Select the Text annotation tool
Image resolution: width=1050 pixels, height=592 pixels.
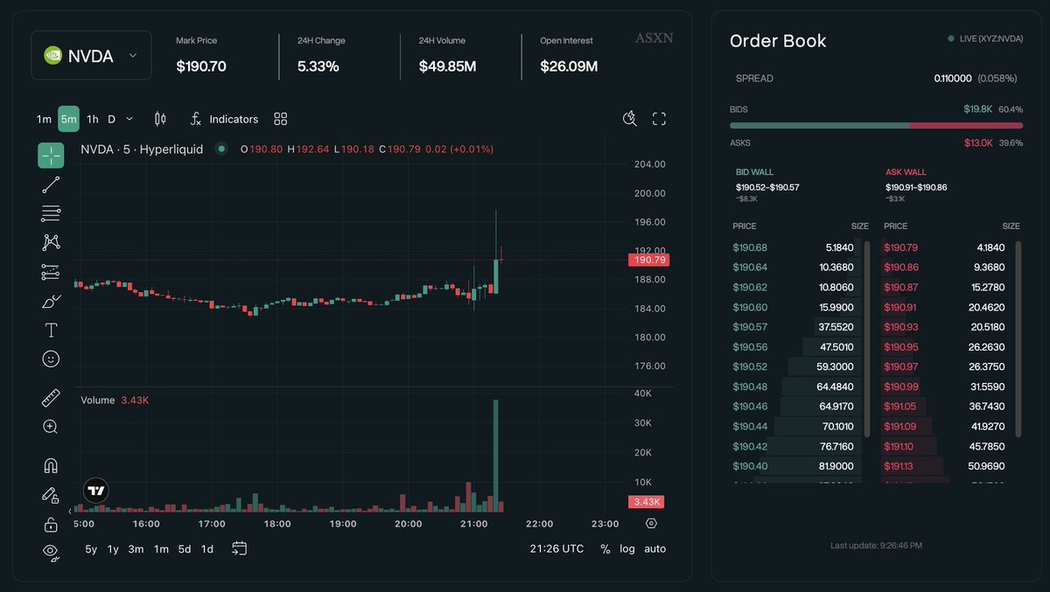click(50, 330)
